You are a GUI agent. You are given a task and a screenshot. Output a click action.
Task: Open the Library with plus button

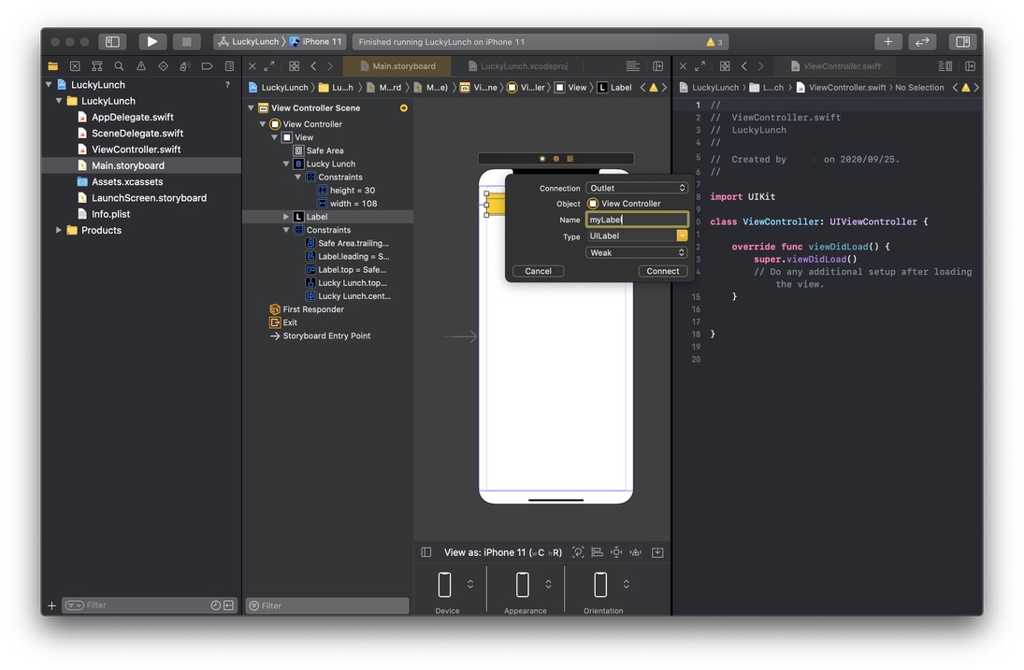click(x=887, y=42)
